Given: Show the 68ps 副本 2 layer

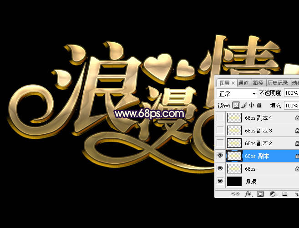Looking at the screenshot, I should point(220,143).
